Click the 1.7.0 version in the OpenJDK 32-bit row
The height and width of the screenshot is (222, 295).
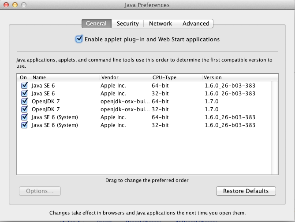click(212, 109)
